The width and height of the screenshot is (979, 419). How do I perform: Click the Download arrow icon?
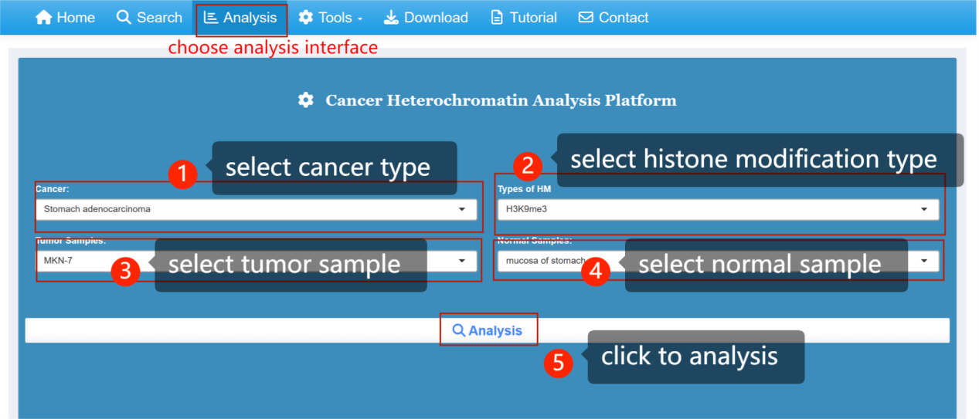tap(392, 17)
